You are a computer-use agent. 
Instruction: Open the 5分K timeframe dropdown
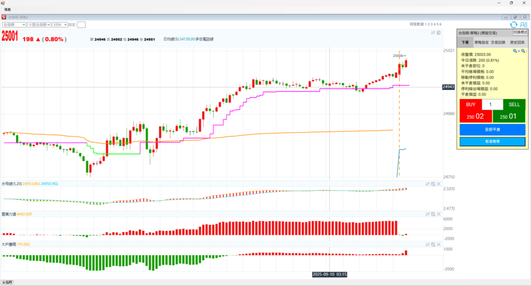(x=60, y=25)
